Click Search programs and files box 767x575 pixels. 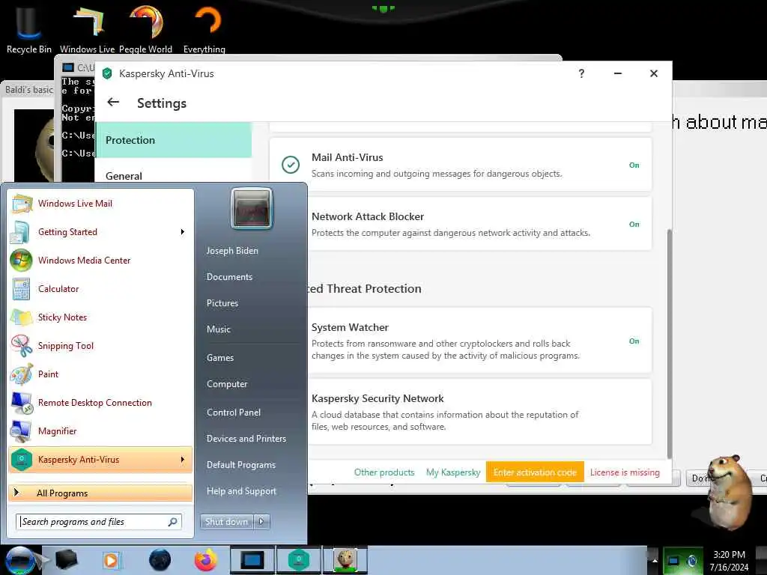[x=99, y=522]
